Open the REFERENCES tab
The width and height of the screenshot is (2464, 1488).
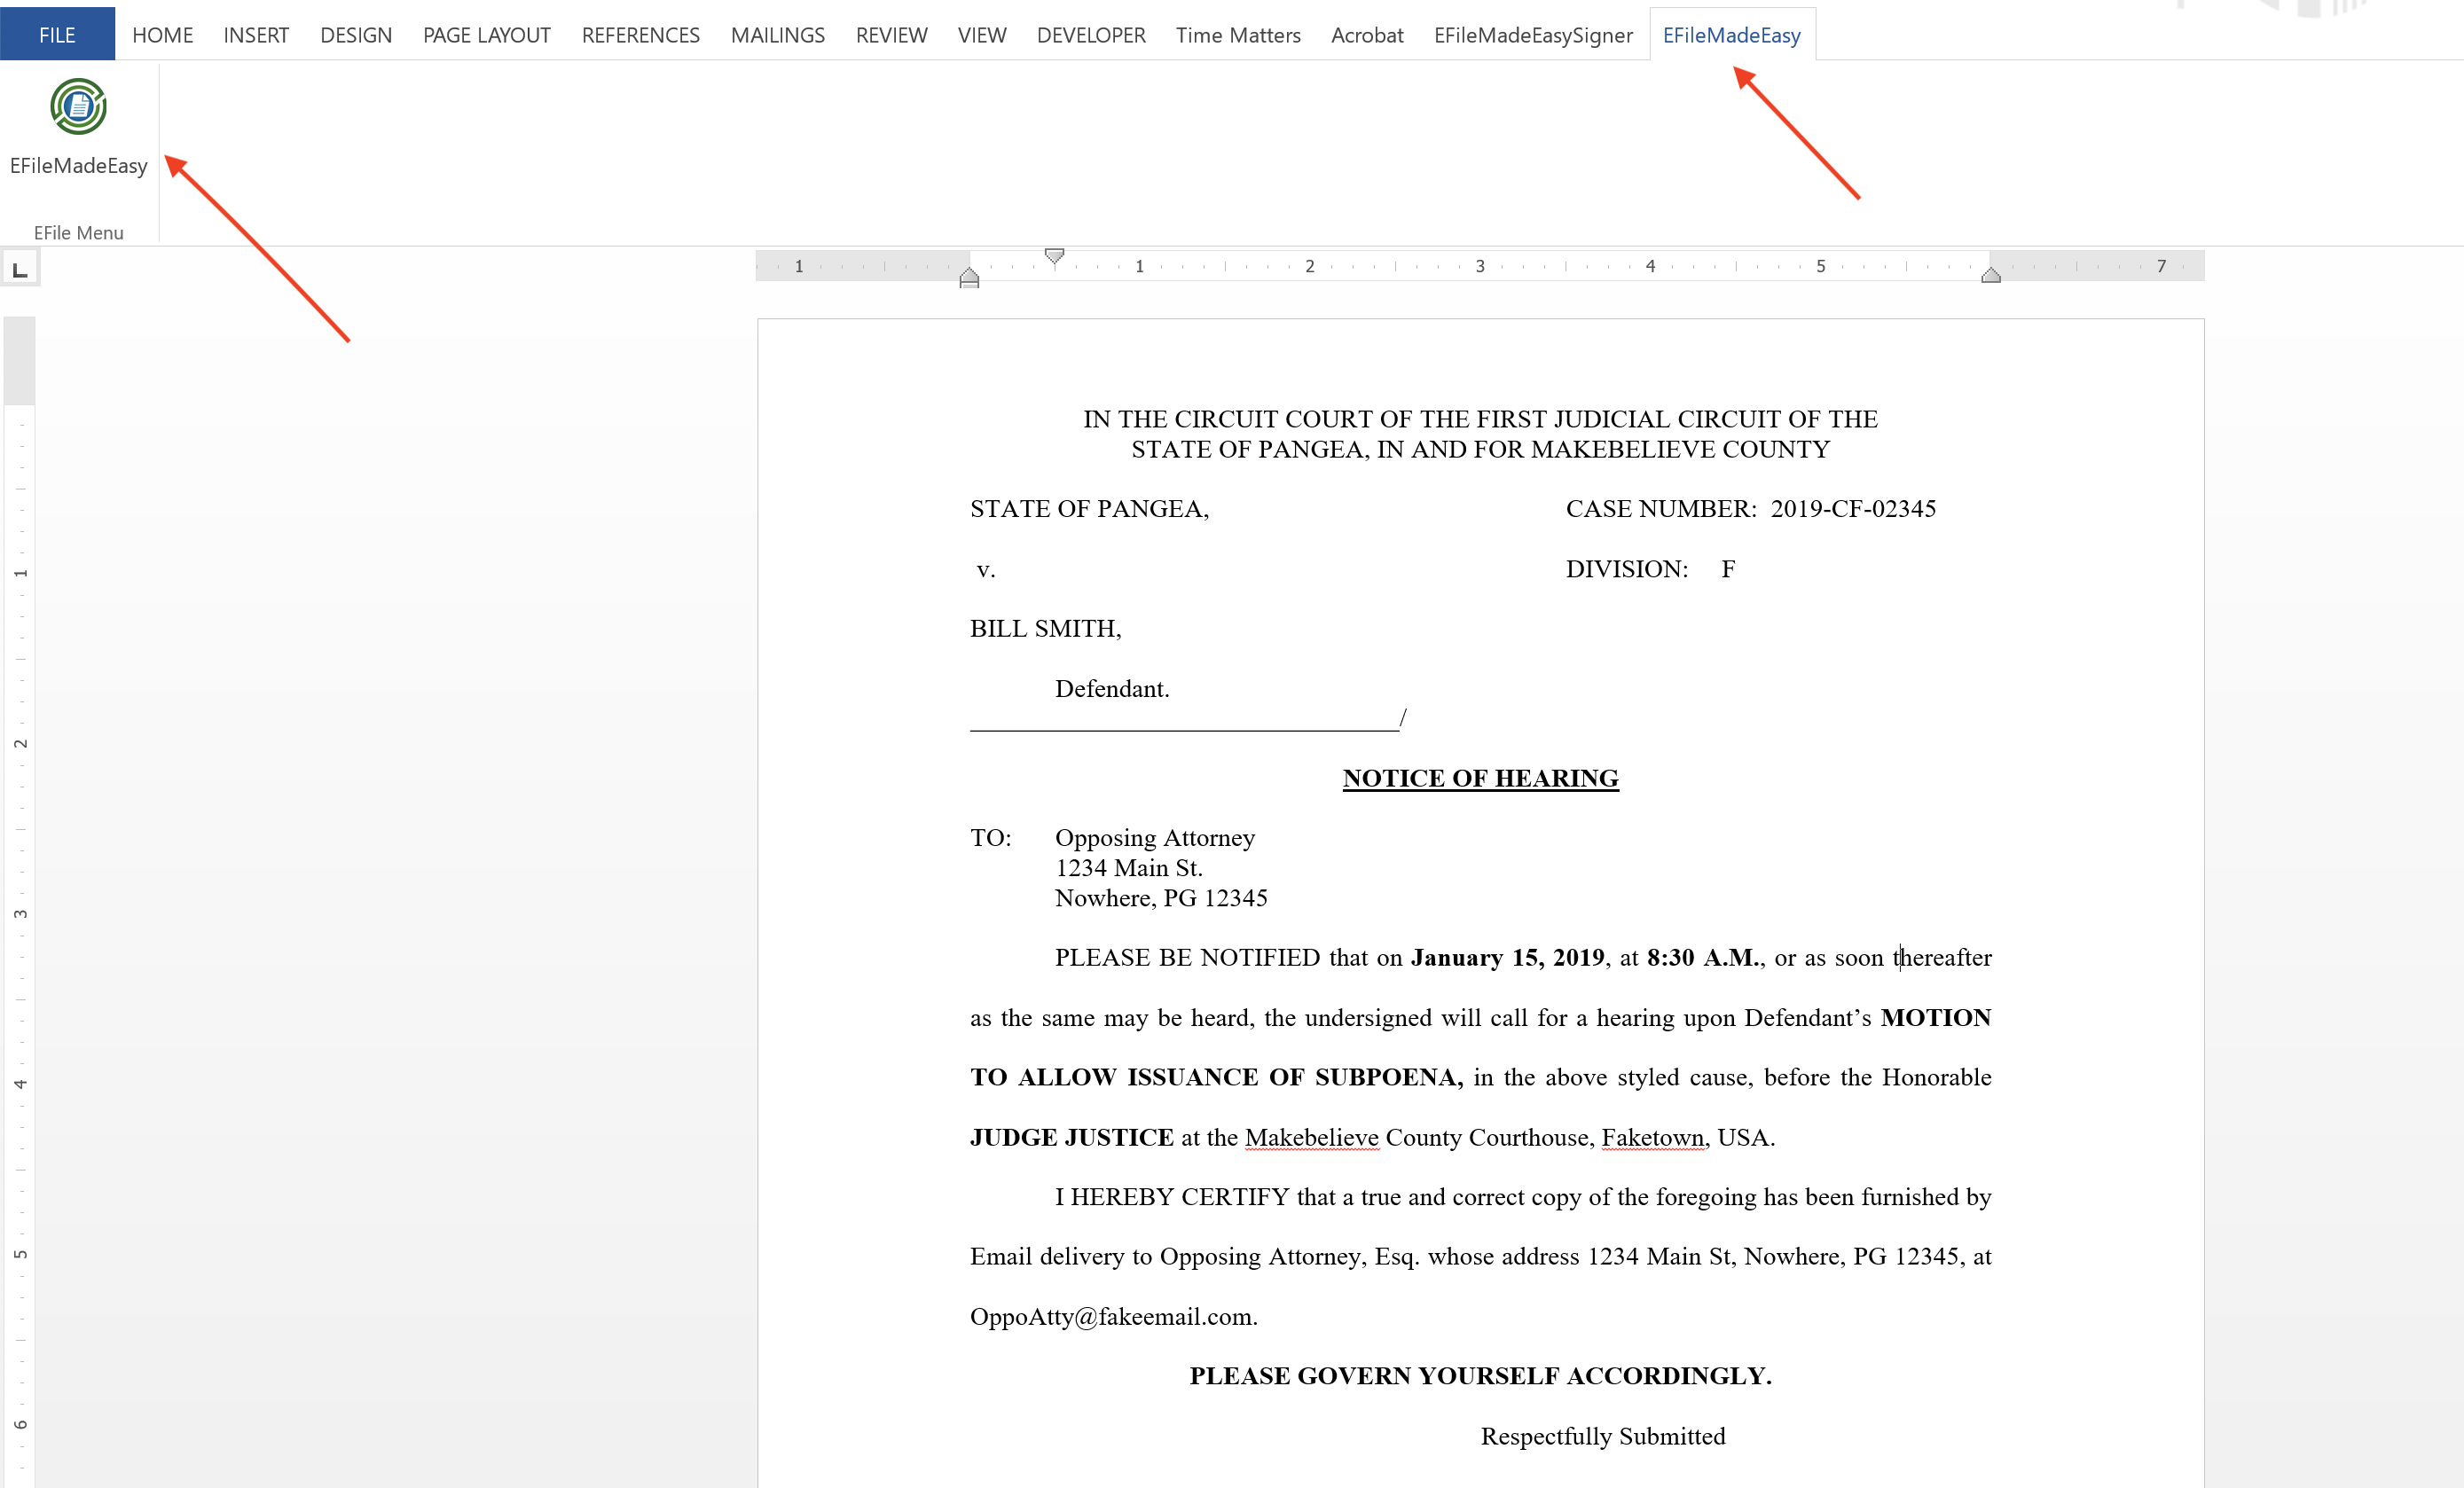pyautogui.click(x=640, y=35)
